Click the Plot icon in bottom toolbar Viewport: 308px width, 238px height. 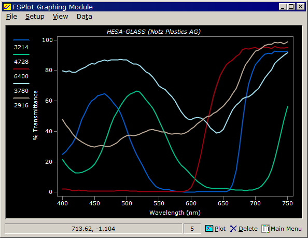pyautogui.click(x=209, y=229)
